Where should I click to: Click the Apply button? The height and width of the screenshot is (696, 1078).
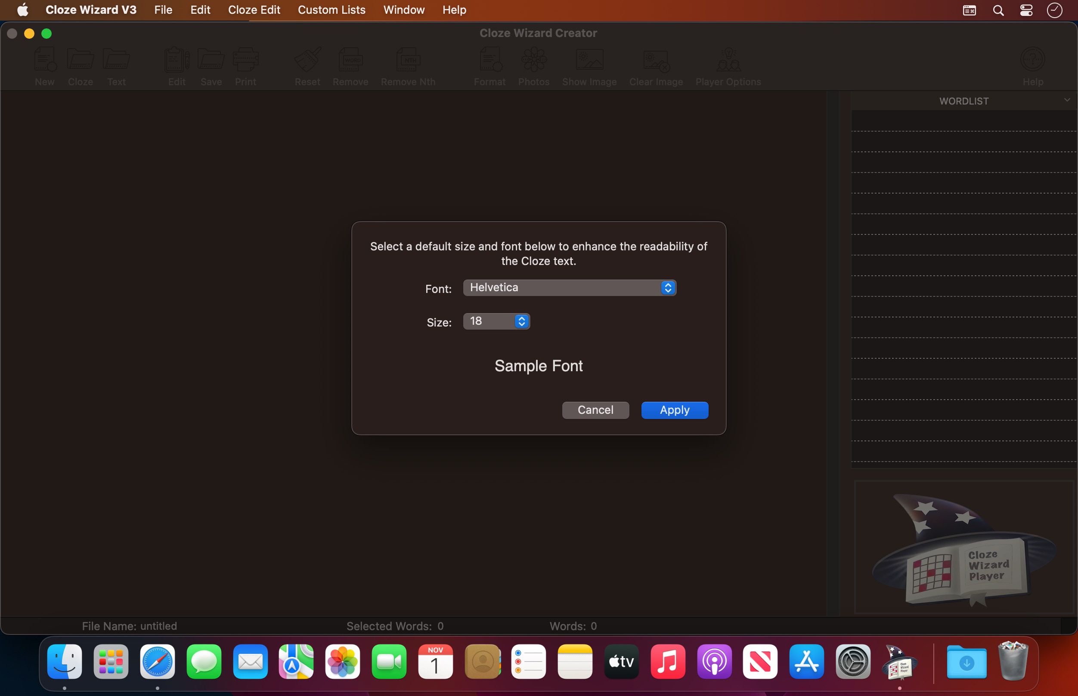[674, 410]
